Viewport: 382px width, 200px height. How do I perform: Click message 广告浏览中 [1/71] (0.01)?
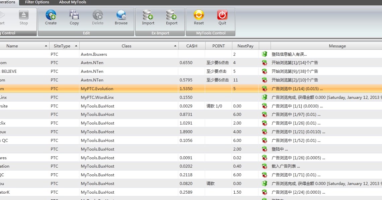(x=296, y=175)
